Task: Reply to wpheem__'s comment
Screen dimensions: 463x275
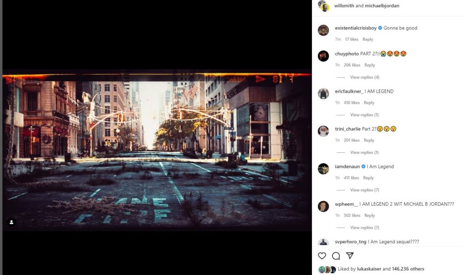Action: pyautogui.click(x=370, y=215)
